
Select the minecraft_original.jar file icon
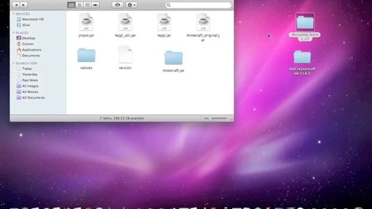pos(203,22)
